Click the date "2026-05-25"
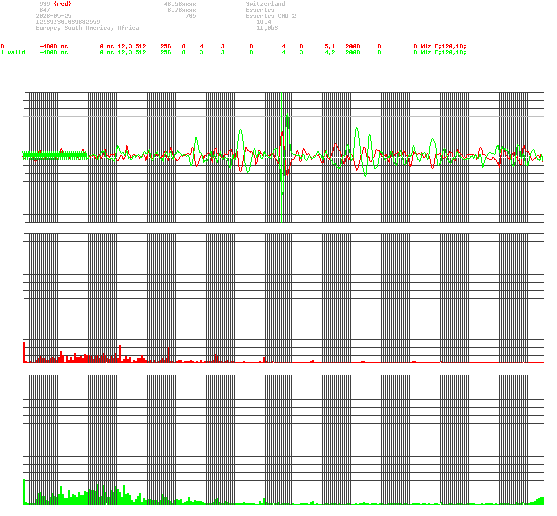This screenshot has width=557, height=516. point(53,16)
